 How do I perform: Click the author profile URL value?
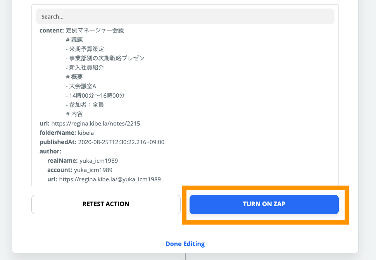(110, 179)
